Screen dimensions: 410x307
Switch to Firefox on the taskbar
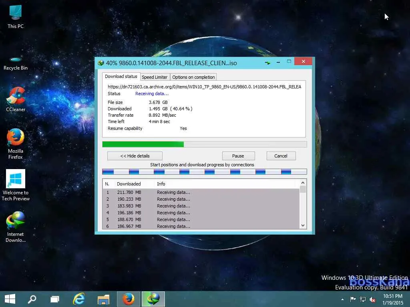129,299
